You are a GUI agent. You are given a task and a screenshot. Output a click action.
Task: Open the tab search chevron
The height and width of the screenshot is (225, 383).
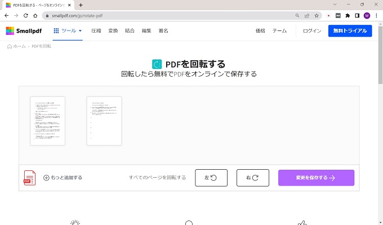click(335, 5)
